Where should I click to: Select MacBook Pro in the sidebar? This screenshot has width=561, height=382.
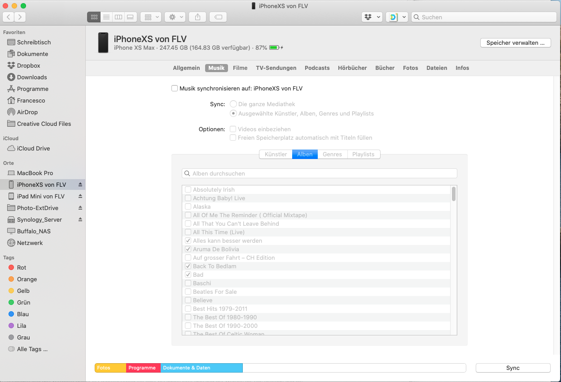[x=35, y=173]
